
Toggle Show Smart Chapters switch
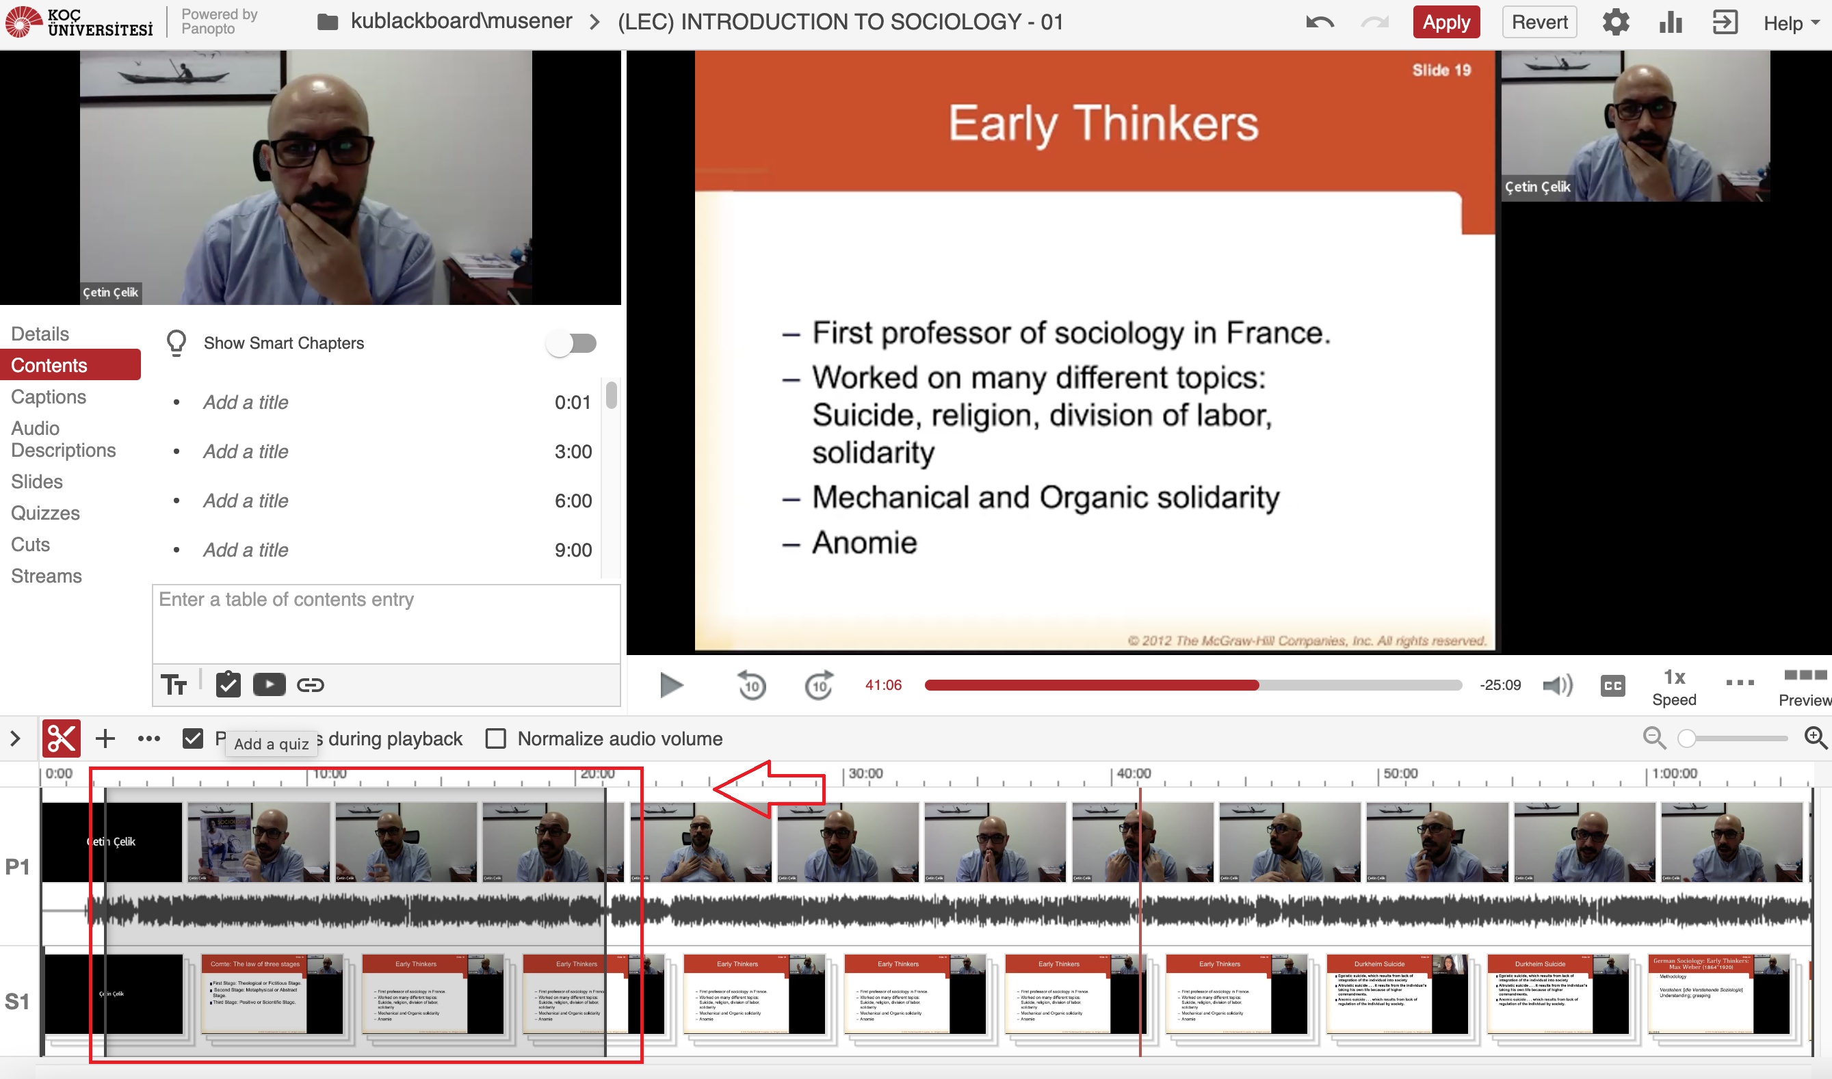(572, 343)
